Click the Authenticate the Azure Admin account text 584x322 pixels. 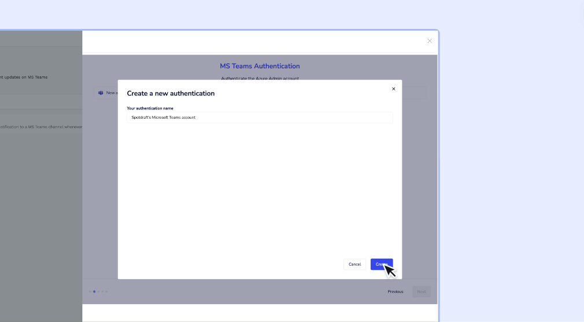260,78
